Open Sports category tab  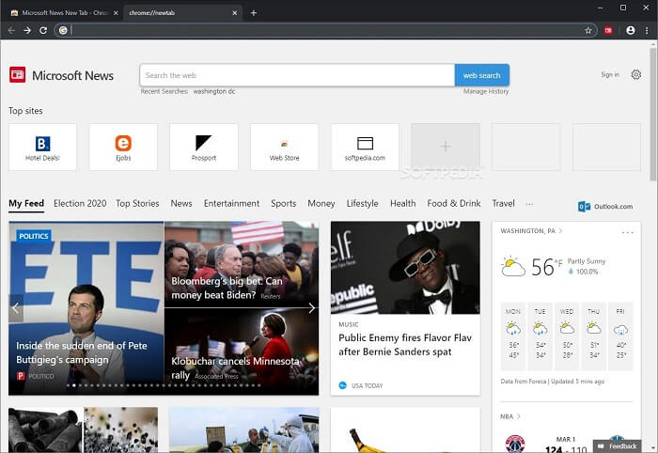283,203
